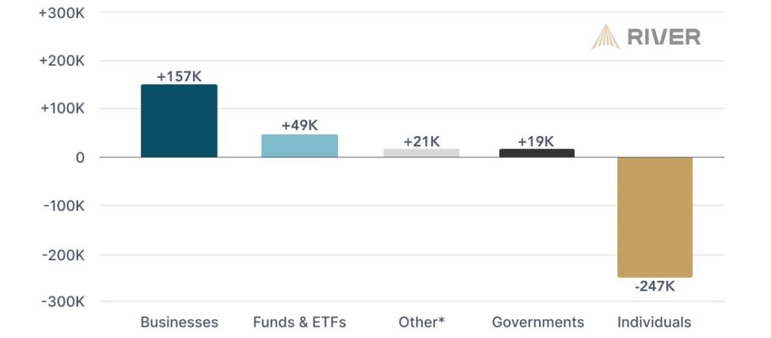Click the Governments category label
Image resolution: width=771 pixels, height=338 pixels.
coord(538,322)
